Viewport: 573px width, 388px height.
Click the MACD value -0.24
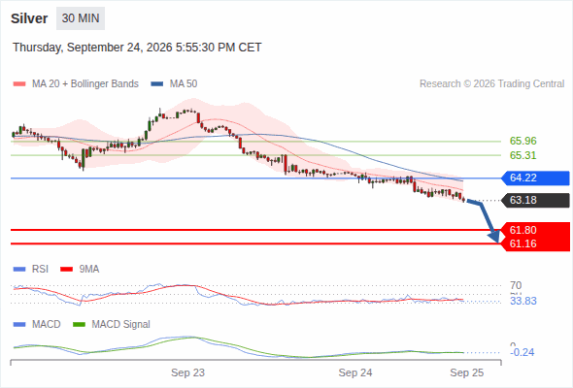click(522, 352)
